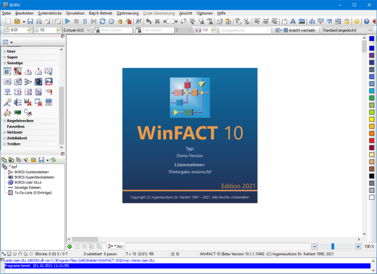
Task: Open the dropdown arrow beside the open-folder icon
Action: [x=24, y=22]
